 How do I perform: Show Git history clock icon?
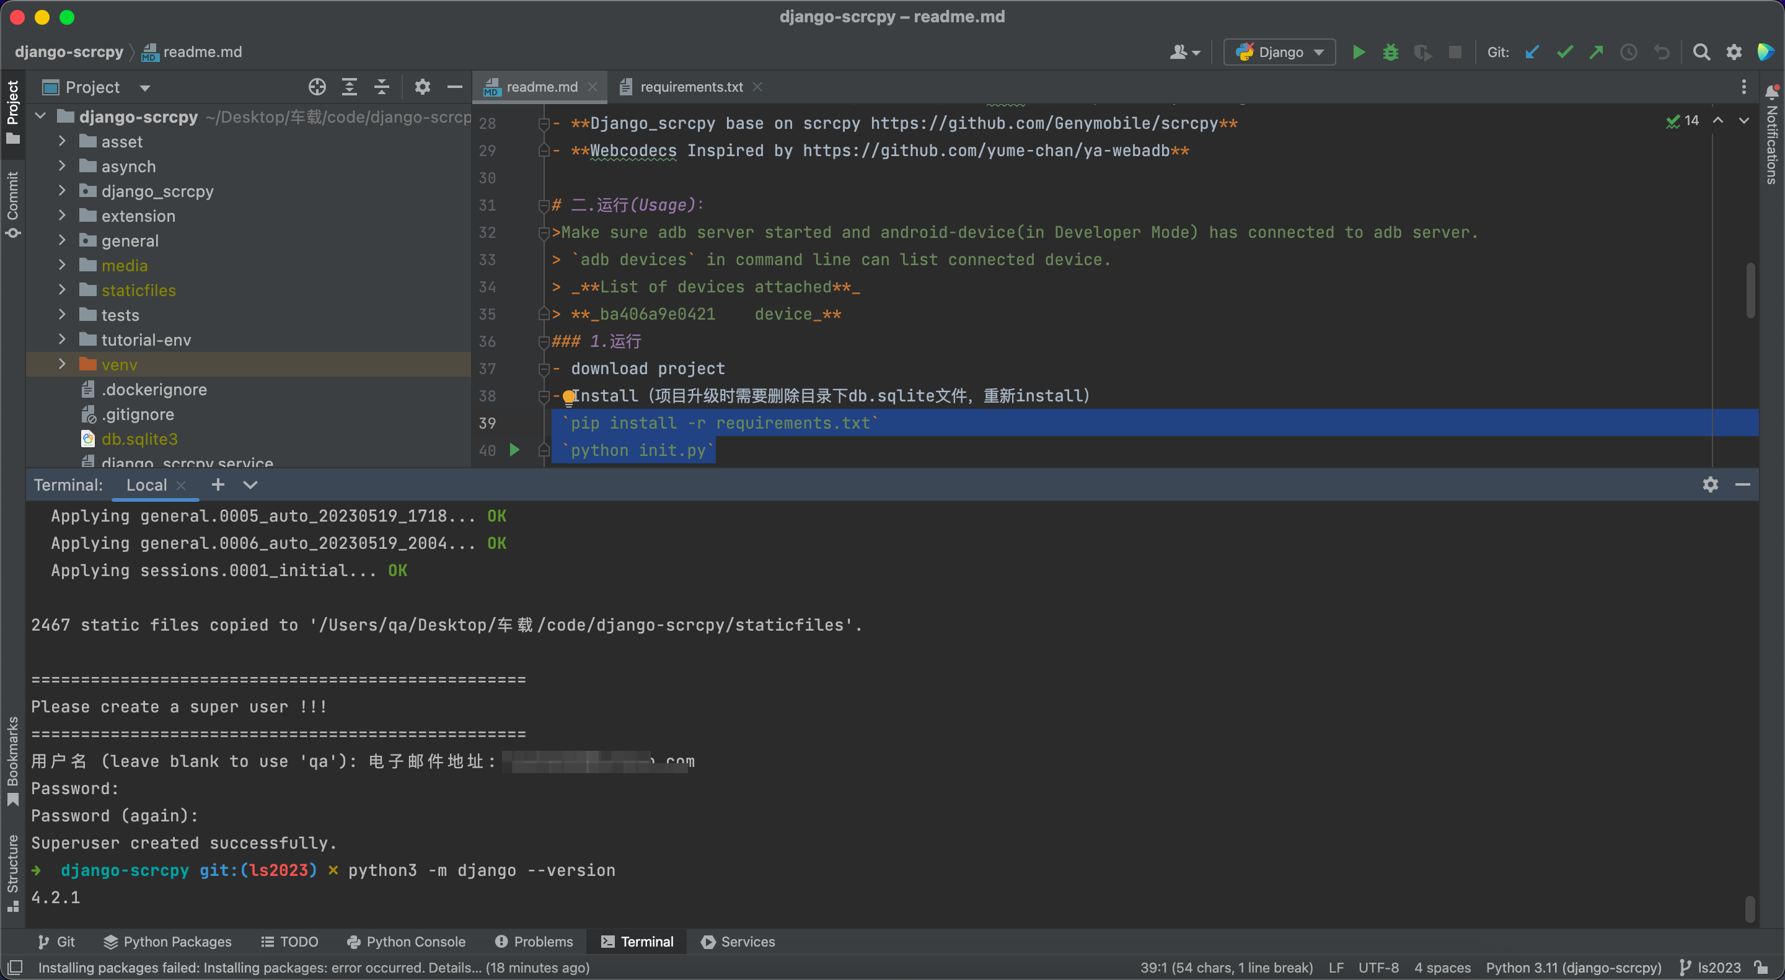(1629, 53)
